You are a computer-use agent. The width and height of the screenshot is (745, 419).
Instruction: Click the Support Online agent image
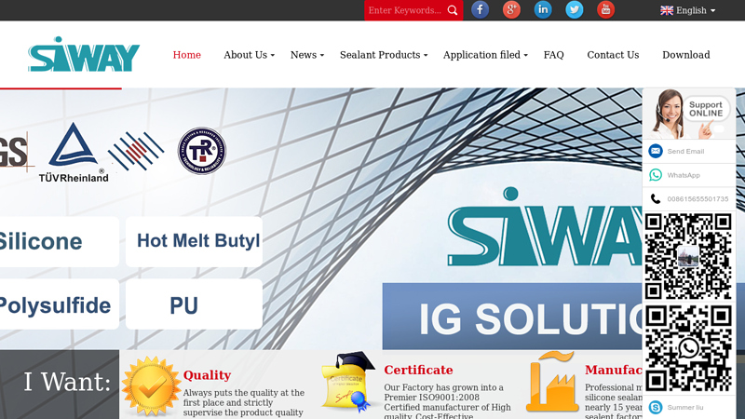tap(689, 114)
